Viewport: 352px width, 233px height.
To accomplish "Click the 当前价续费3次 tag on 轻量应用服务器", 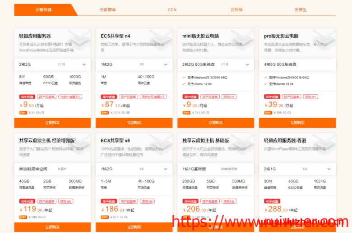I will 70,97.
